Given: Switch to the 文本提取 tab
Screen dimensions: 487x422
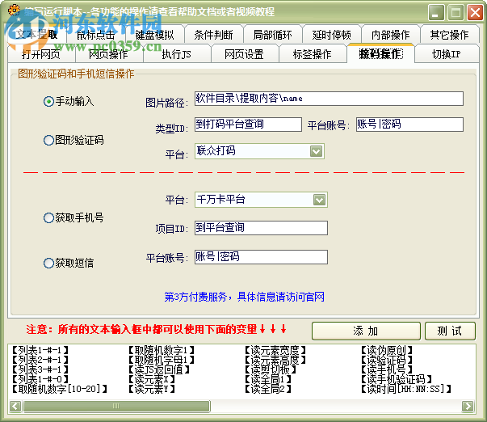Looking at the screenshot, I should pyautogui.click(x=36, y=35).
